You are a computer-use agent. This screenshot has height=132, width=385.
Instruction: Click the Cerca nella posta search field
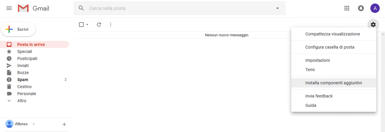180,8
